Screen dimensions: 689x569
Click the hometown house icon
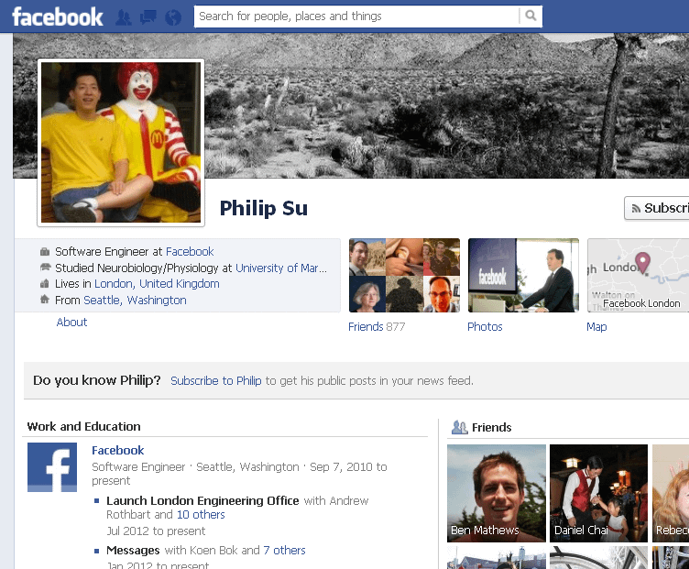point(44,300)
